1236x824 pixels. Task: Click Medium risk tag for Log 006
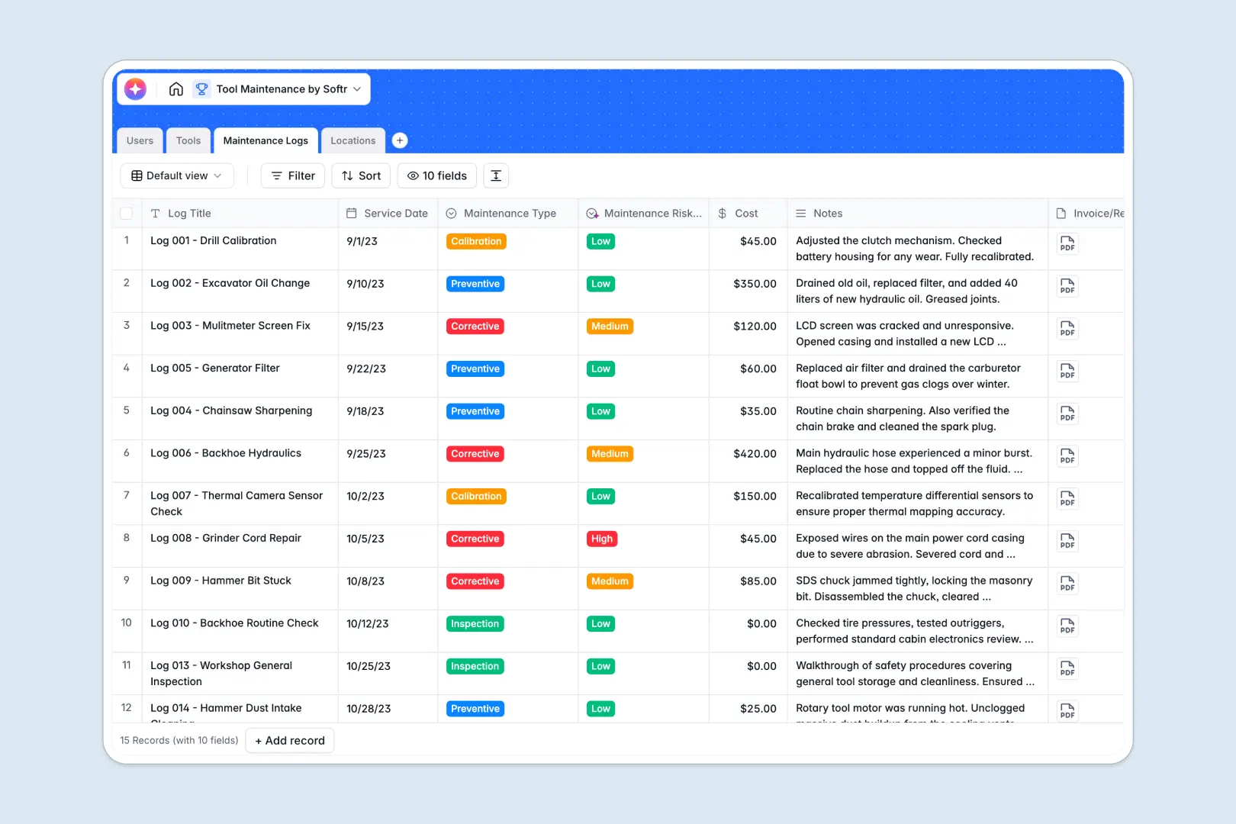click(x=610, y=453)
